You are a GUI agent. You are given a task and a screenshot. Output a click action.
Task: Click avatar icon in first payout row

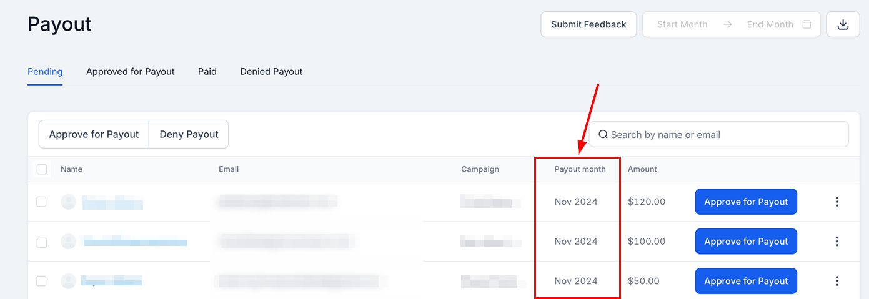point(68,202)
